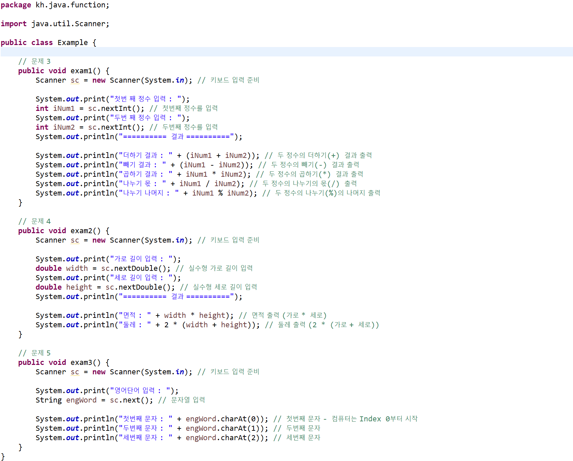
Task: Click the exam1() method declaration
Action: click(x=64, y=71)
